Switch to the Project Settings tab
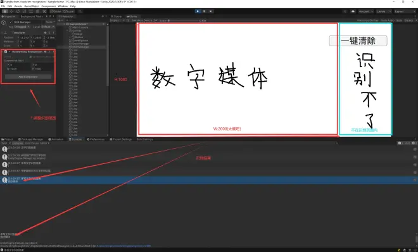Image resolution: width=418 pixels, height=252 pixels. pos(121,139)
